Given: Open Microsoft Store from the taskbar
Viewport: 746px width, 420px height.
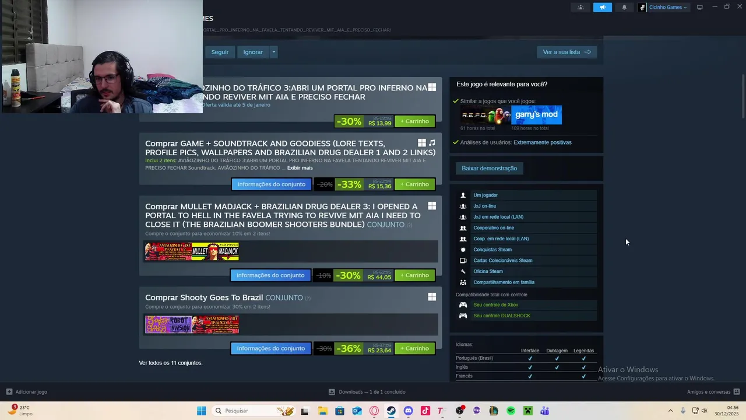Looking at the screenshot, I should click(340, 411).
